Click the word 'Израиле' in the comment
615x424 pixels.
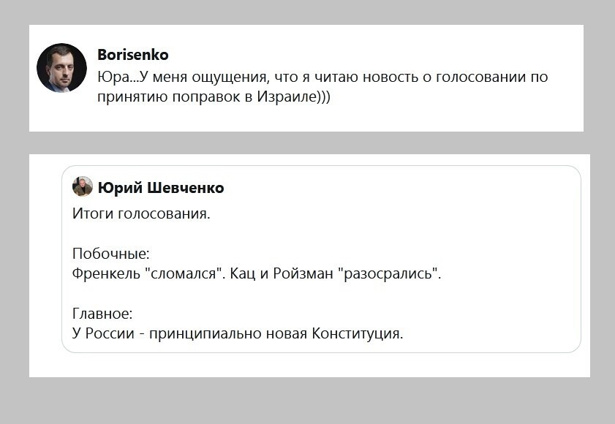tap(287, 96)
